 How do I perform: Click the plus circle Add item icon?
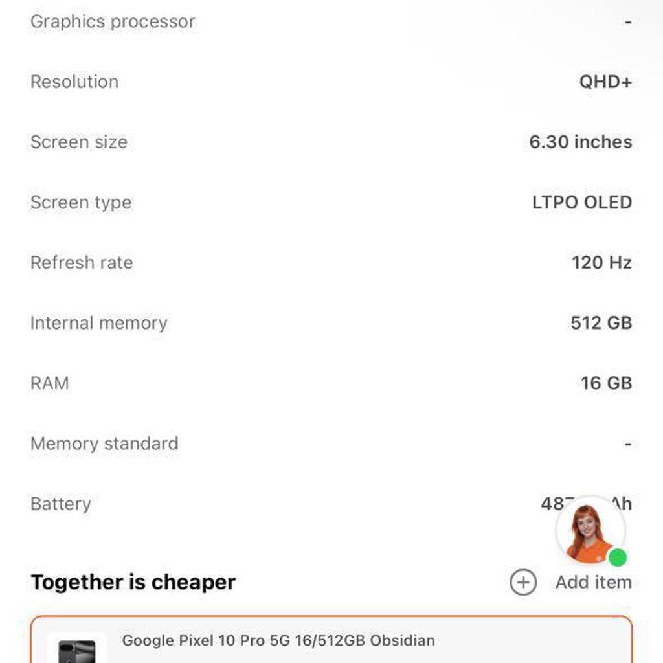[x=523, y=582]
